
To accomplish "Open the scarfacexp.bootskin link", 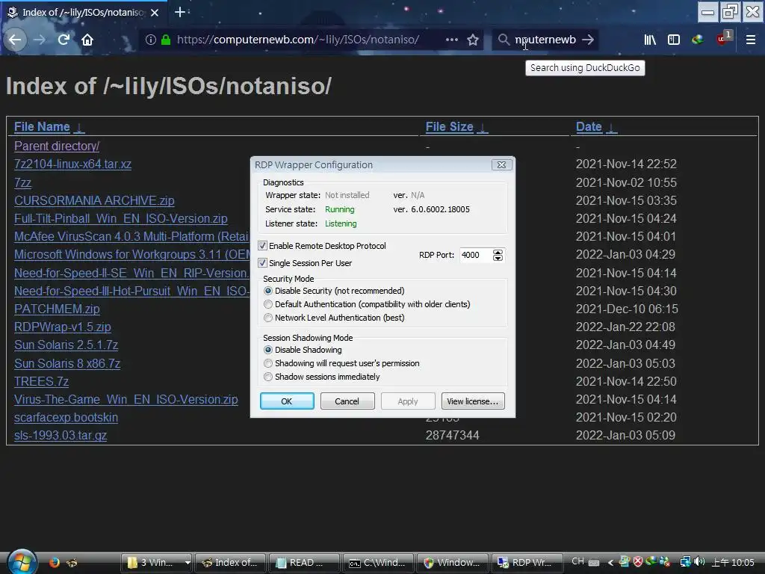I will tap(66, 417).
